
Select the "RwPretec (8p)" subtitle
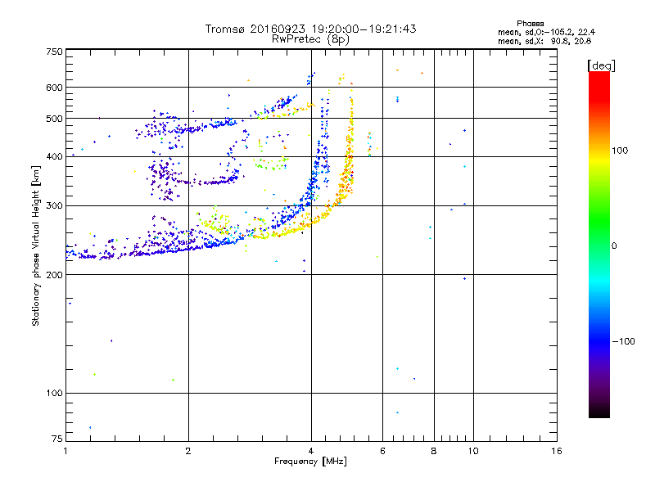(x=310, y=39)
